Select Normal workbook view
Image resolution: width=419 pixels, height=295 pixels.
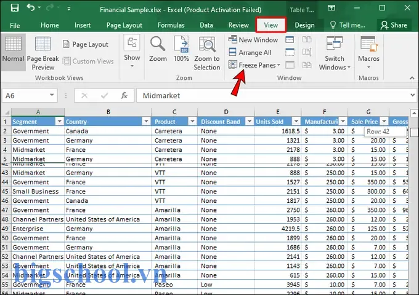[13, 52]
